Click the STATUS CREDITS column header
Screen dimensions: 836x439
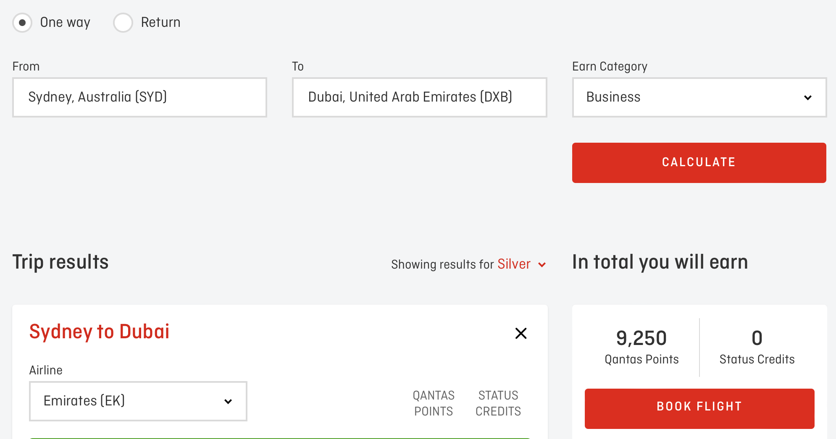pos(498,403)
